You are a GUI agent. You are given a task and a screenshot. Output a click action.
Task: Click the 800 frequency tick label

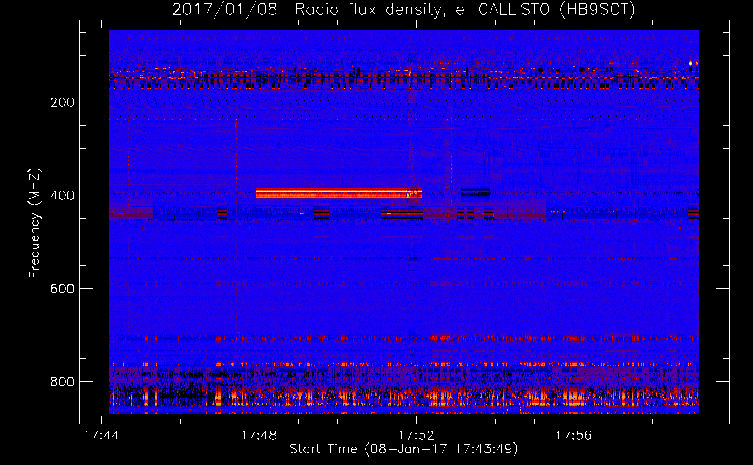[62, 382]
